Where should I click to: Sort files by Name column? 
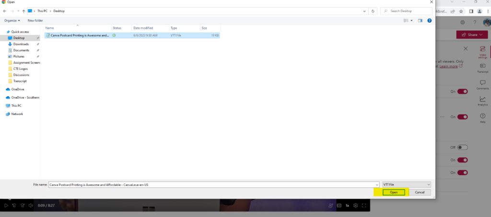(x=78, y=28)
